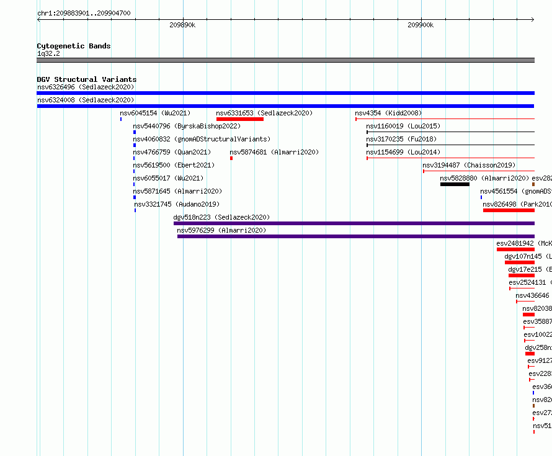The image size is (552, 456).
Task: Open nsv5976299 (Almarri2020) label
Action: coord(221,230)
